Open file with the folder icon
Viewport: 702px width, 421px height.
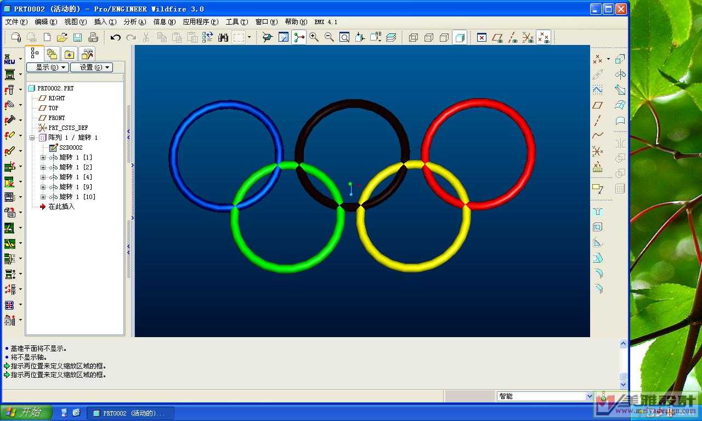(62, 37)
